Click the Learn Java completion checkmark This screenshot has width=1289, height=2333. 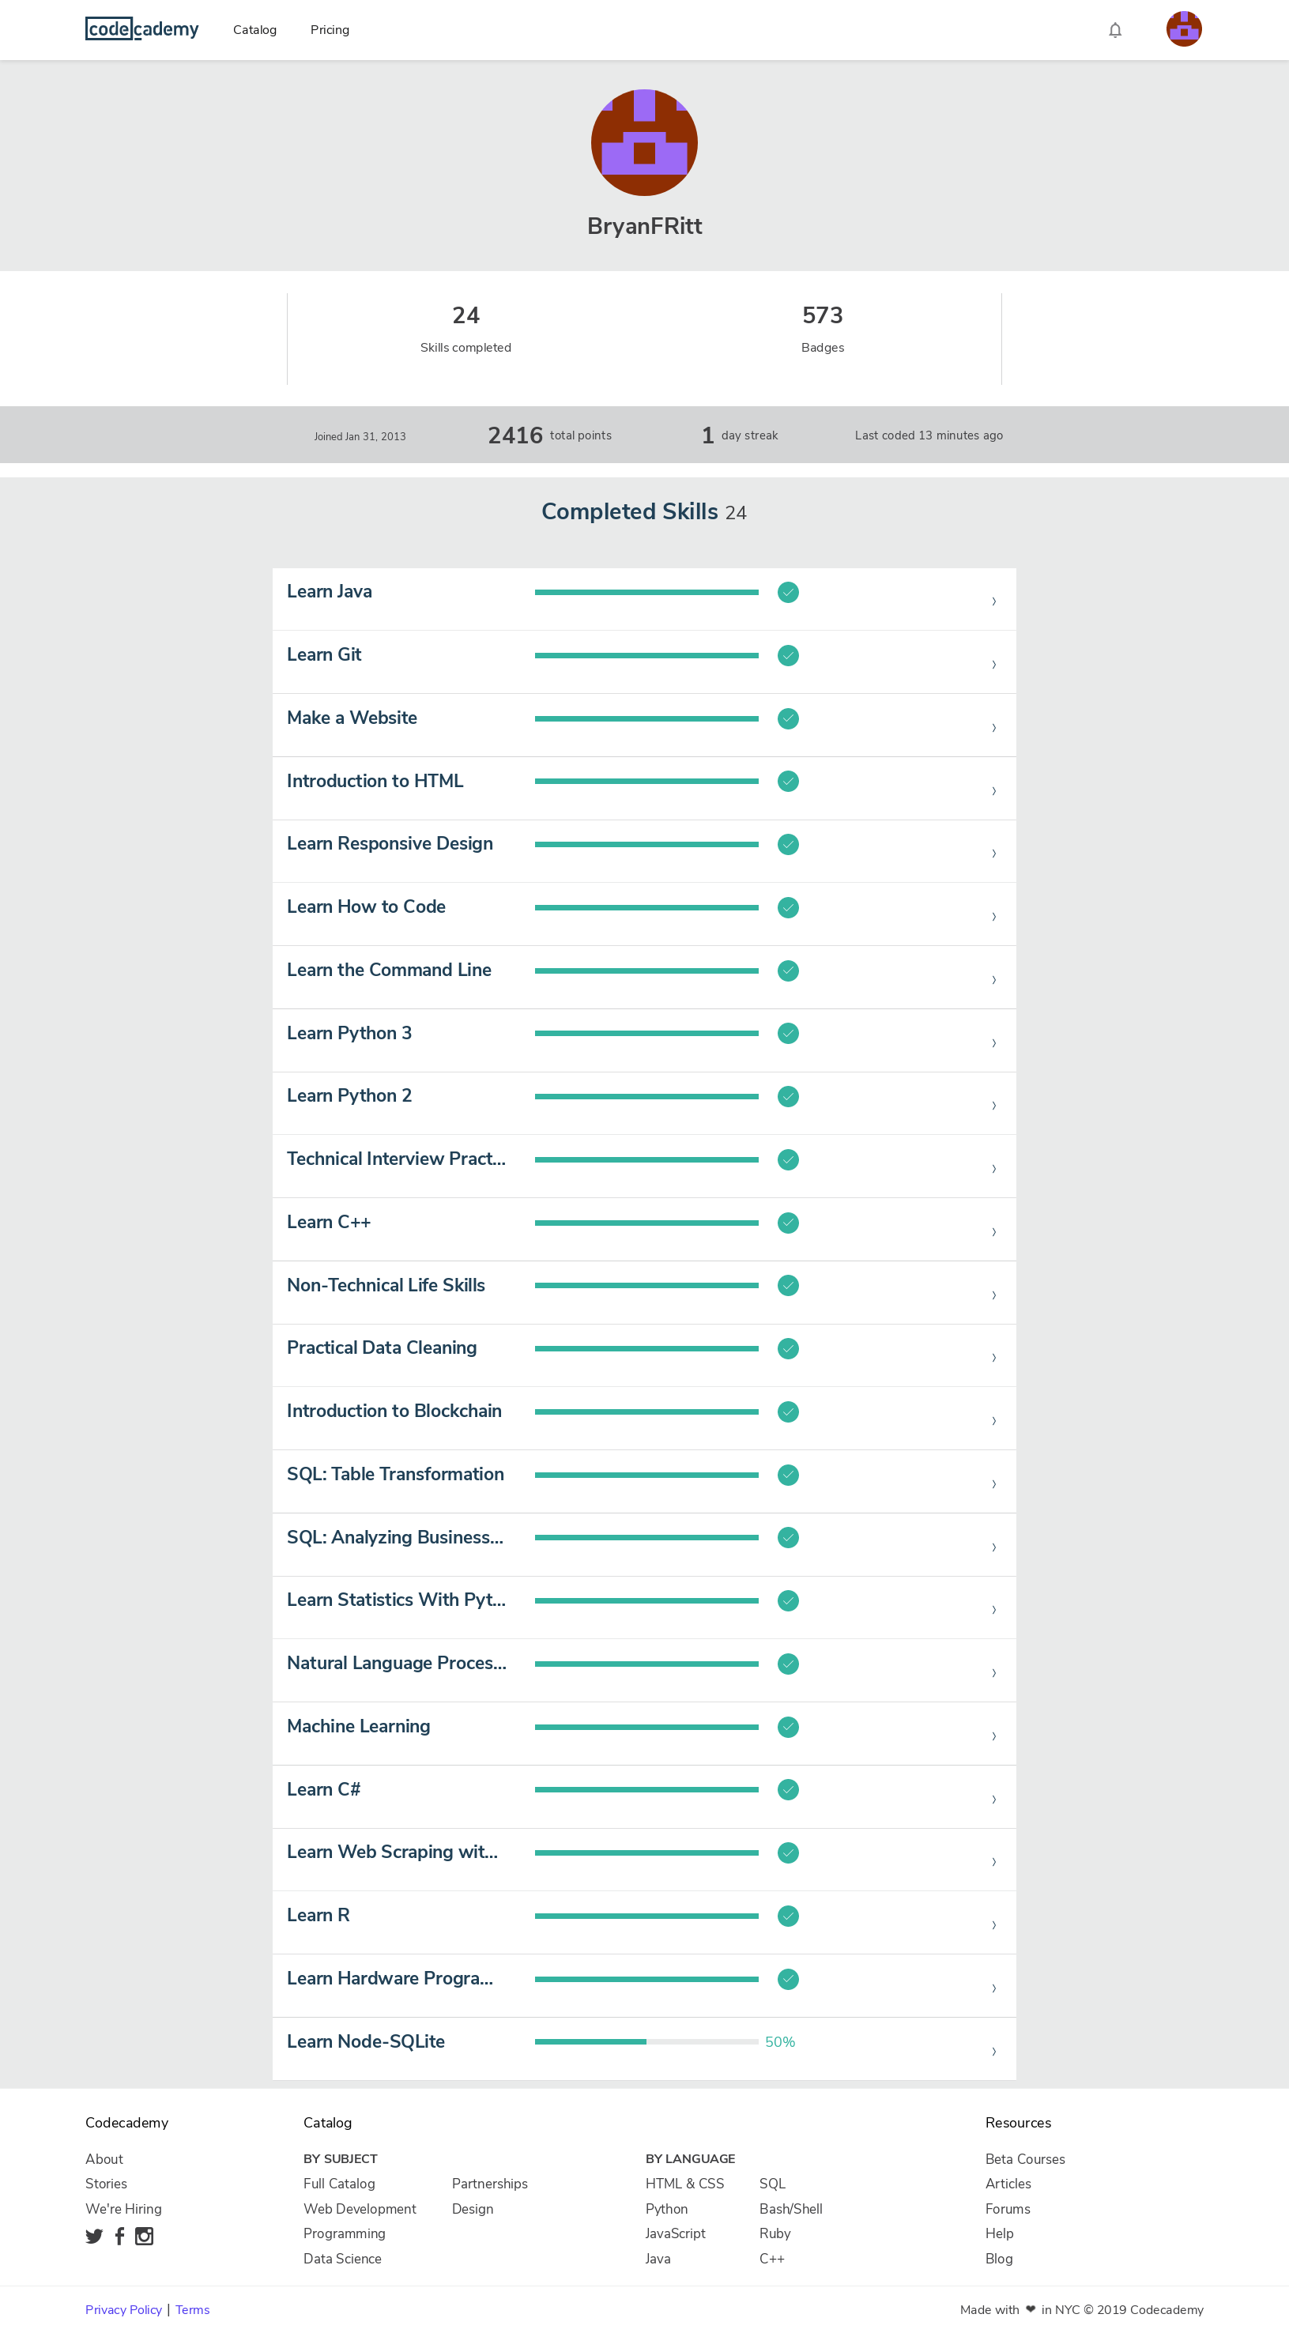(788, 592)
